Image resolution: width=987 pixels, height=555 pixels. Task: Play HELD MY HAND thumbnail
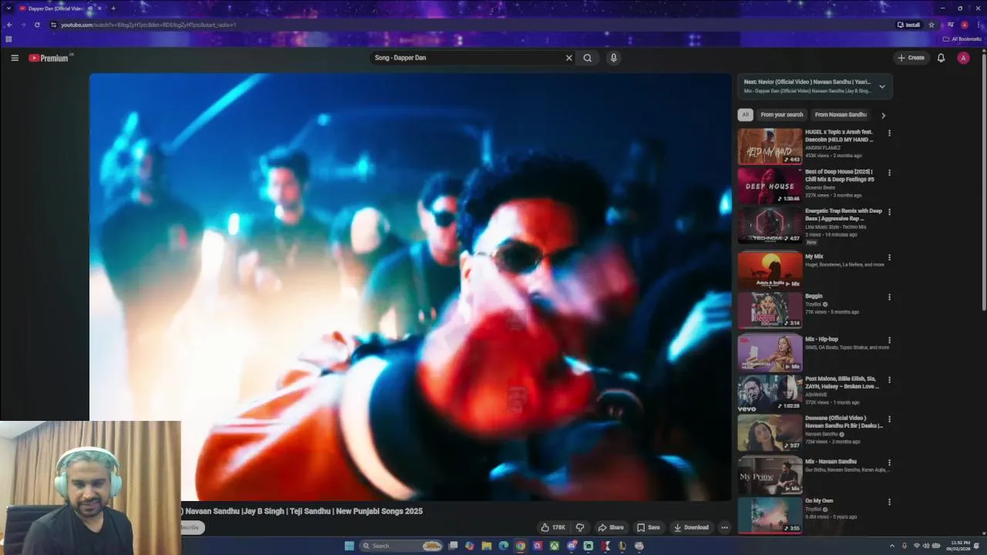770,146
